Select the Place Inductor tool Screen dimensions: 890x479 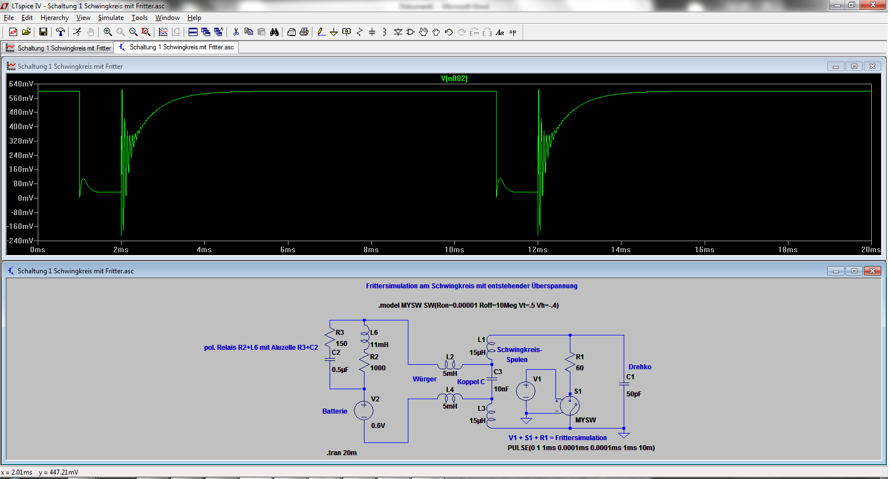pyautogui.click(x=385, y=32)
